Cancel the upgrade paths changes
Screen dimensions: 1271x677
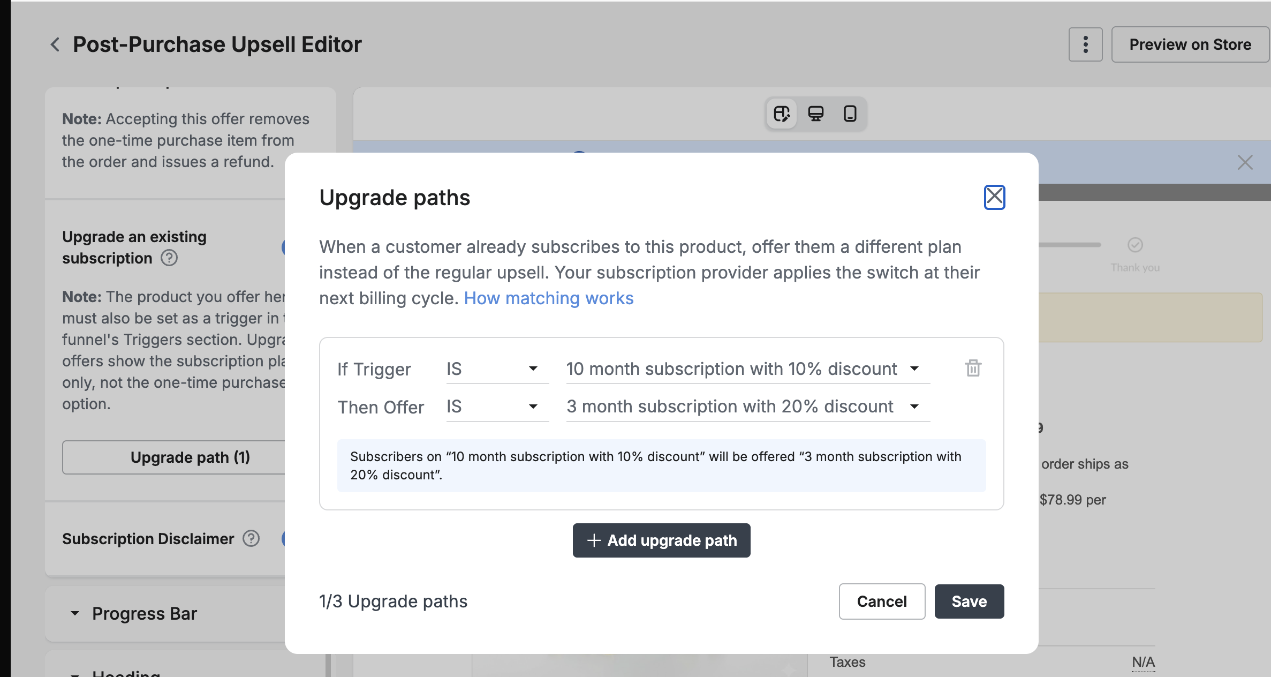coord(882,601)
